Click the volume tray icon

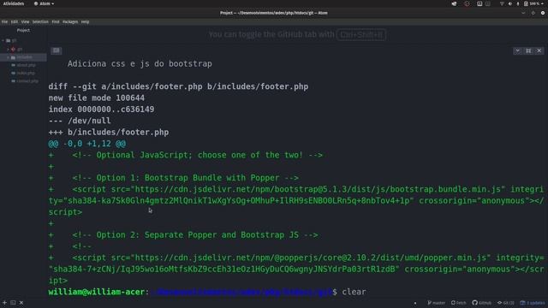(x=510, y=3)
